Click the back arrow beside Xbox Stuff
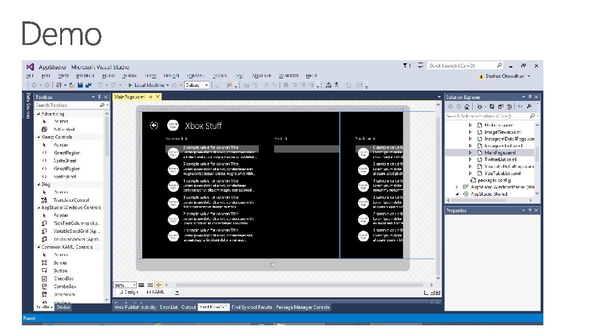595x335 pixels. [x=154, y=125]
